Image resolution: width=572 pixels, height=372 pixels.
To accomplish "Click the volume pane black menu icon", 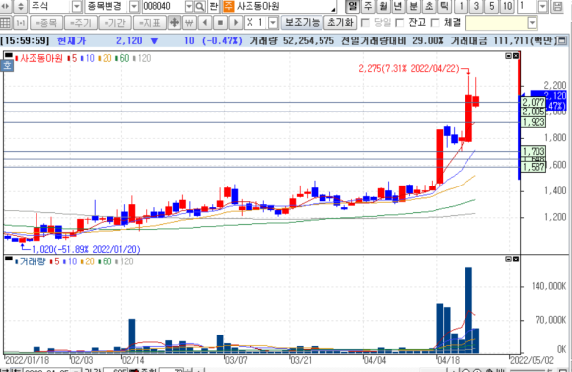I will [x=9, y=259].
